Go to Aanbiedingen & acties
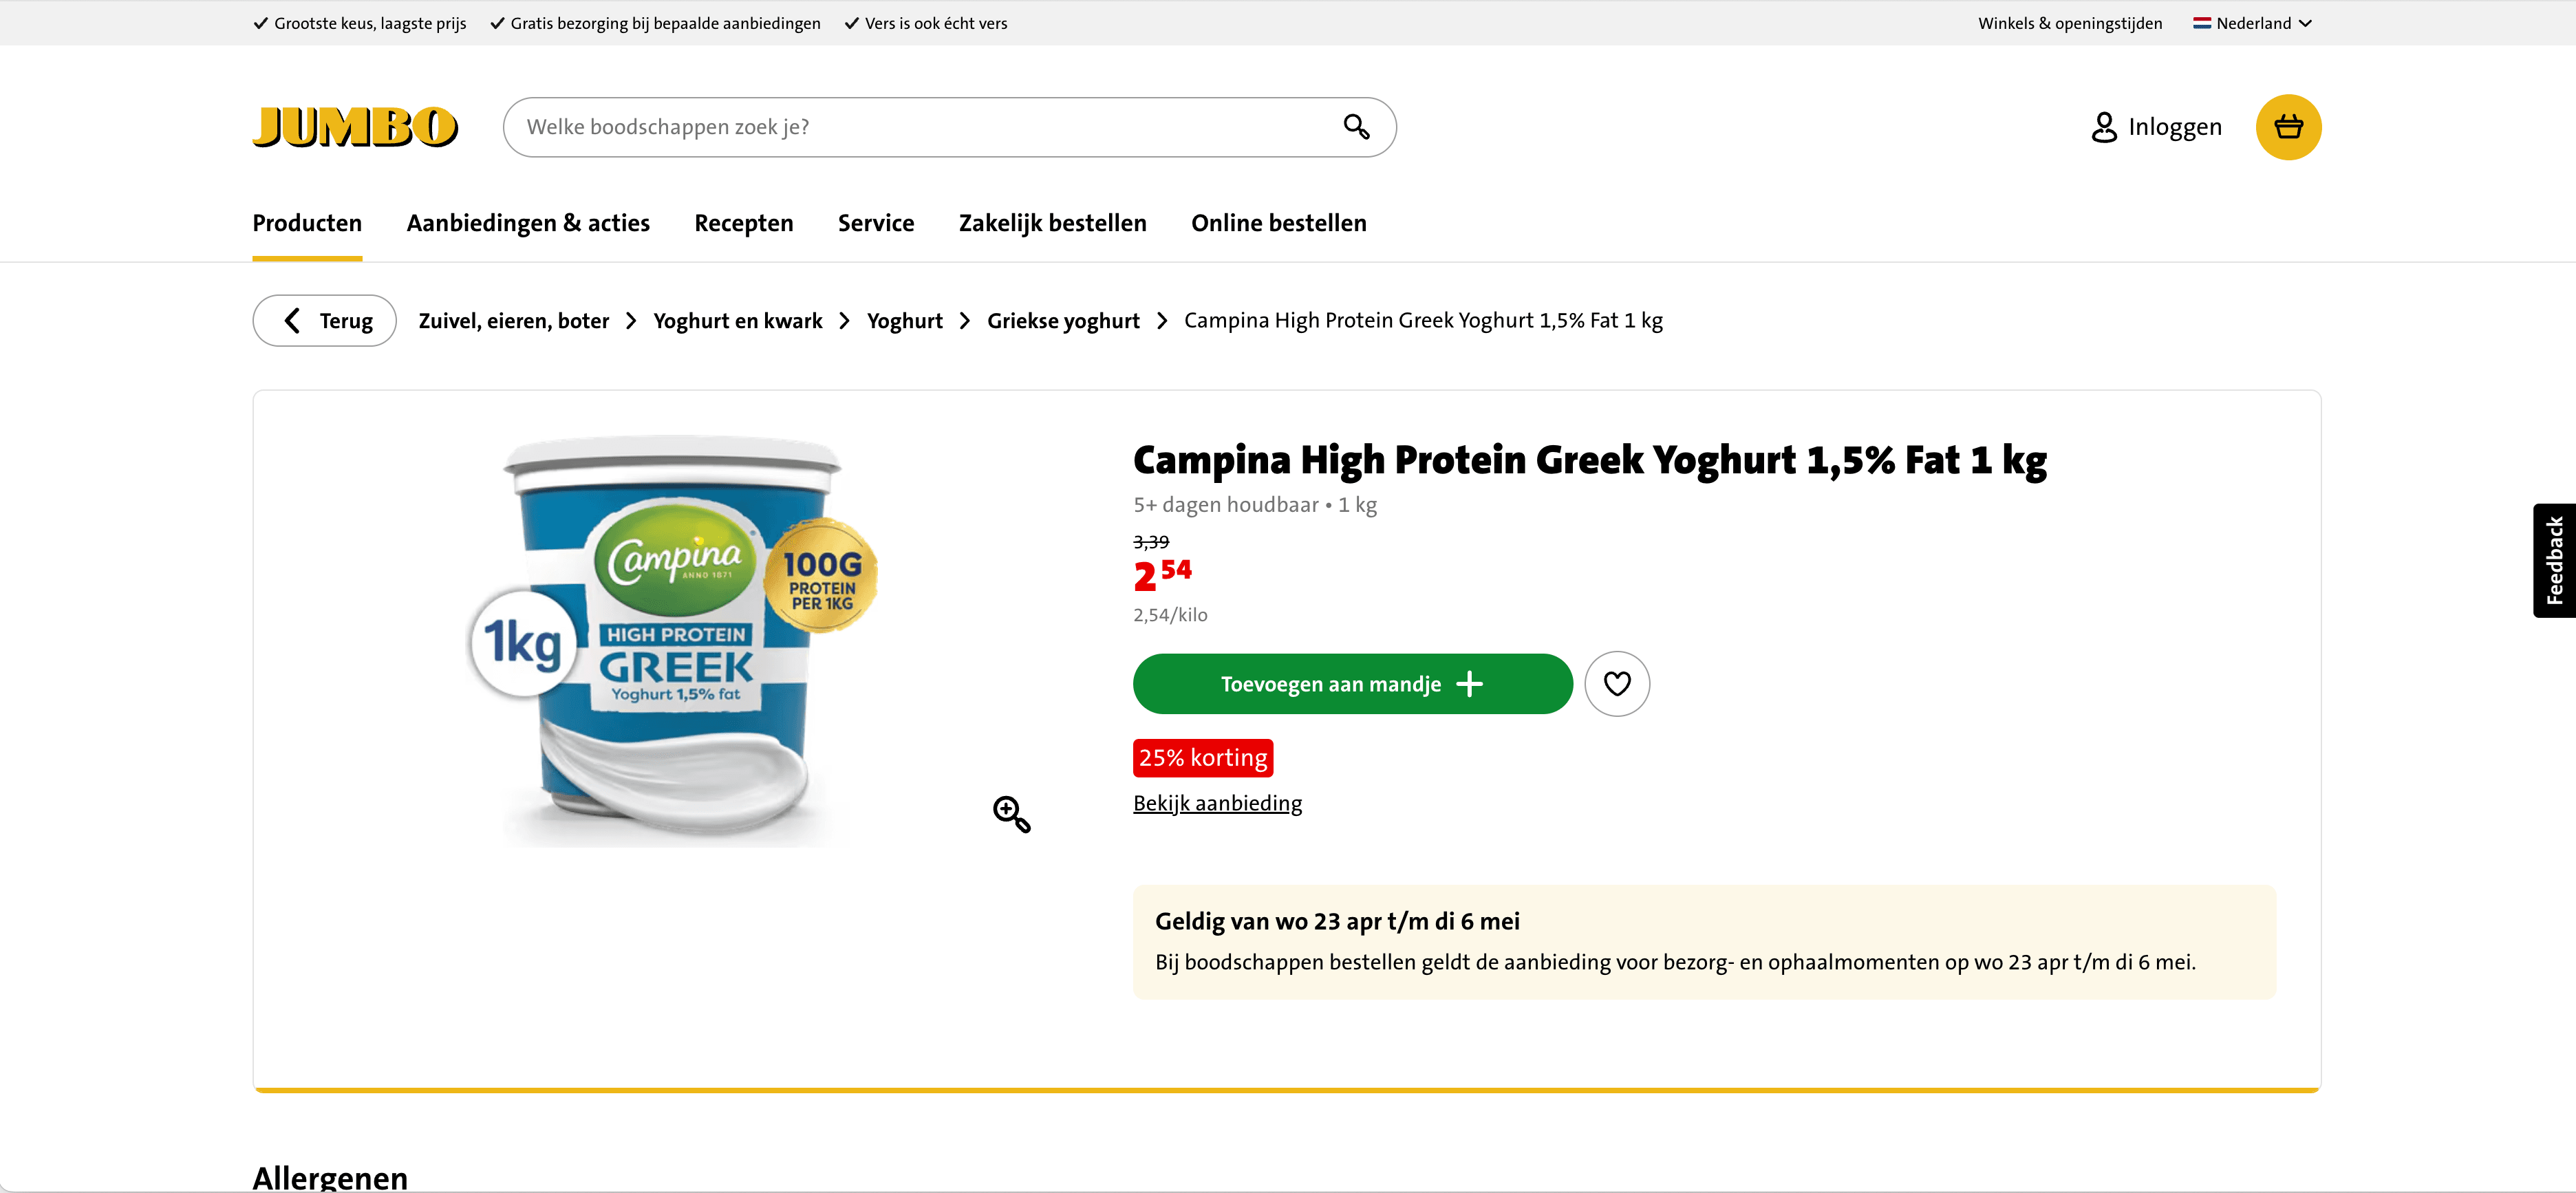 pyautogui.click(x=528, y=223)
